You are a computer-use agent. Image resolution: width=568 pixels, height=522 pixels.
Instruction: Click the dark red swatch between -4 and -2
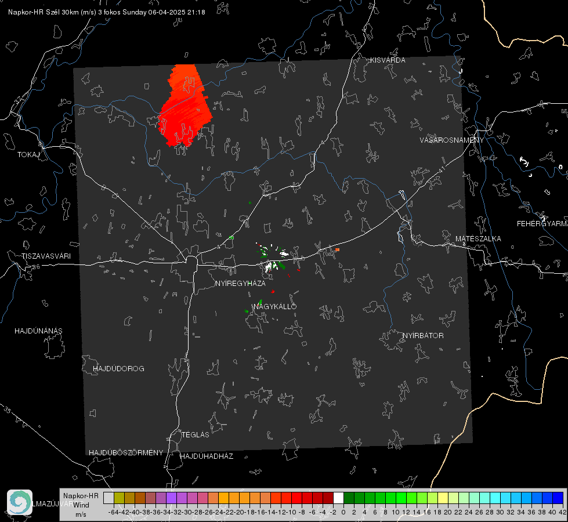tap(328, 498)
